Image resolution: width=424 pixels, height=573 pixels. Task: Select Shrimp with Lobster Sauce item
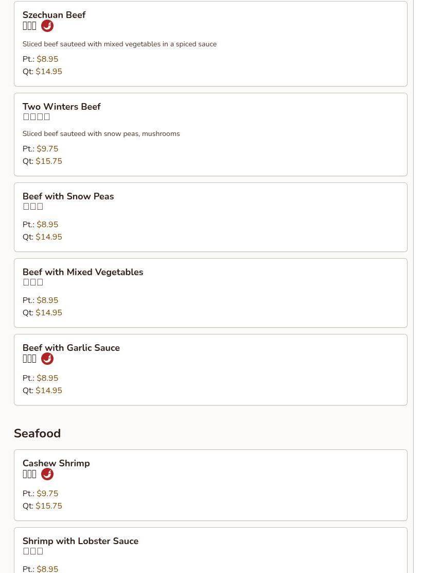pos(210,550)
